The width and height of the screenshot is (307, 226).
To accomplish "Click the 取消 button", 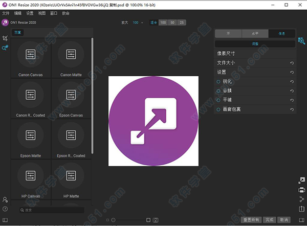I will [284, 220].
